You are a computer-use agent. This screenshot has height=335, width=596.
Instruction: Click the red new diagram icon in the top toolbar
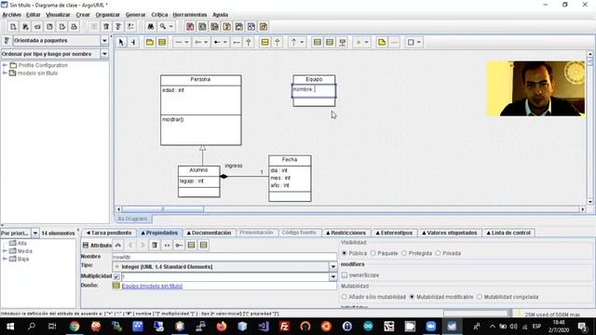coord(190,27)
